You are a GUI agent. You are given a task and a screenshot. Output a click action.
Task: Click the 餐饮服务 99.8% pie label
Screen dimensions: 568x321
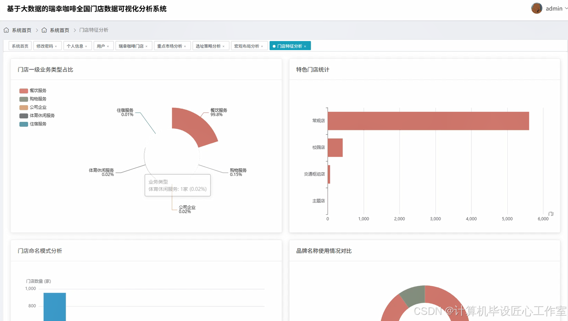click(219, 112)
